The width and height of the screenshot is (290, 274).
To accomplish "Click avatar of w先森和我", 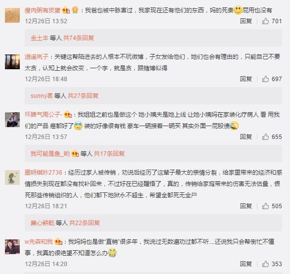I will pyautogui.click(x=12, y=247).
